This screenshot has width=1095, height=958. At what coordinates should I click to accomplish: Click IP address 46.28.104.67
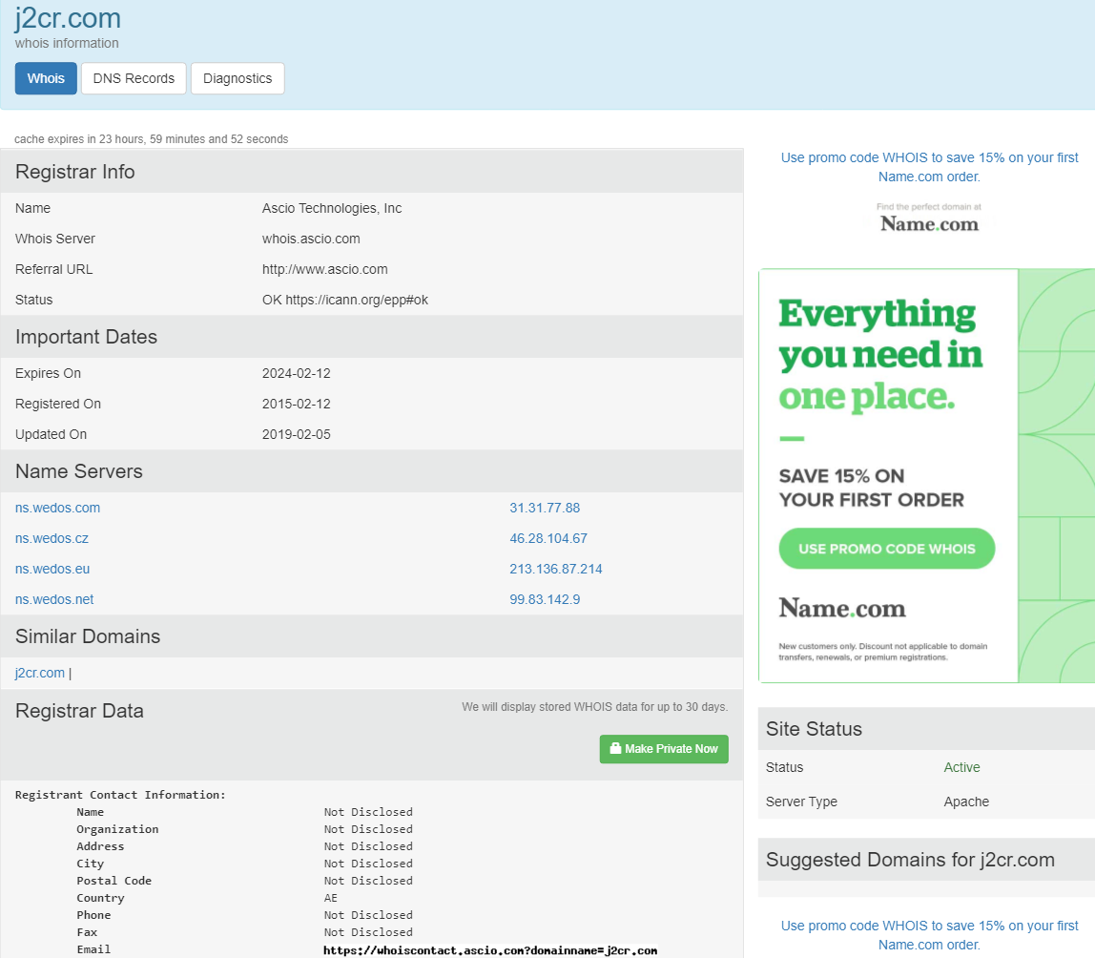pyautogui.click(x=548, y=539)
